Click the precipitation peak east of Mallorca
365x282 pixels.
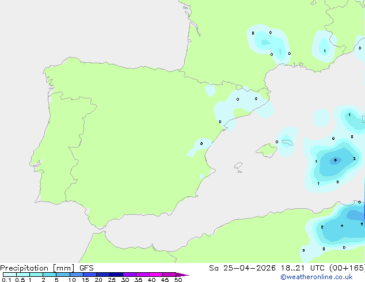coord(336,161)
